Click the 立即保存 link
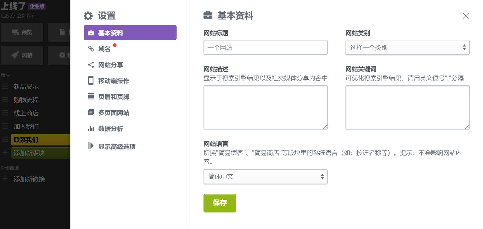This screenshot has height=229, width=483. click(x=27, y=16)
